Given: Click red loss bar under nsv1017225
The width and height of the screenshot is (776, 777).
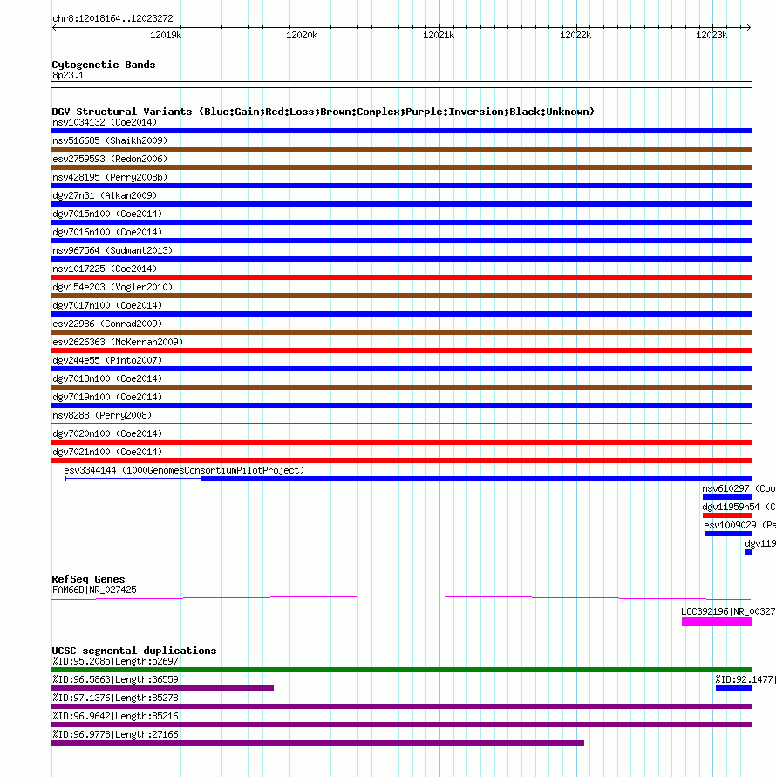Looking at the screenshot, I should pyautogui.click(x=401, y=277).
